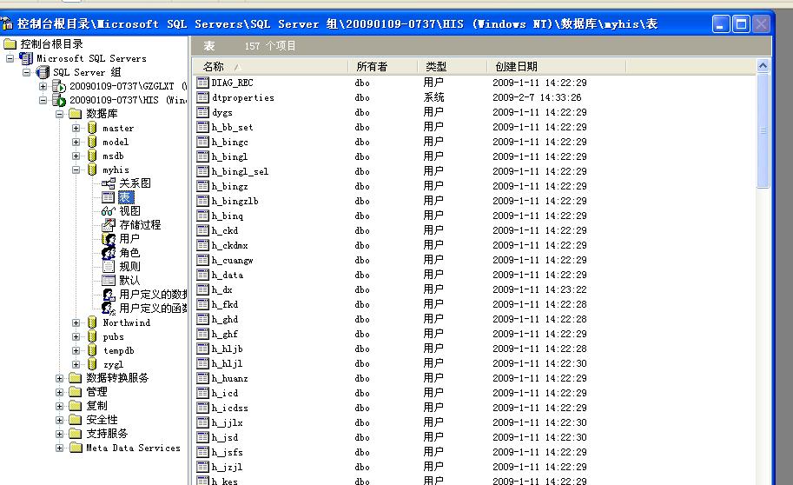Viewport: 793px width, 485px height.
Task: Sort by the 名称 column header
Action: click(270, 66)
